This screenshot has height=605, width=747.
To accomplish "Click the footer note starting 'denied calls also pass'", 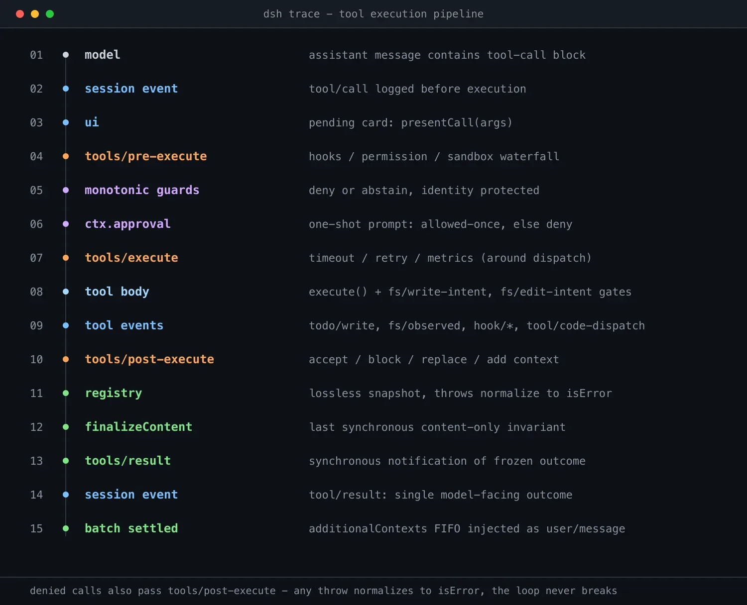I will coord(323,591).
